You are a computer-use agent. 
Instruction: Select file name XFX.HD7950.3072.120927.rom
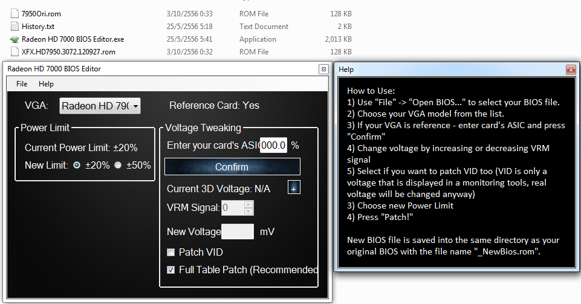[x=68, y=51]
